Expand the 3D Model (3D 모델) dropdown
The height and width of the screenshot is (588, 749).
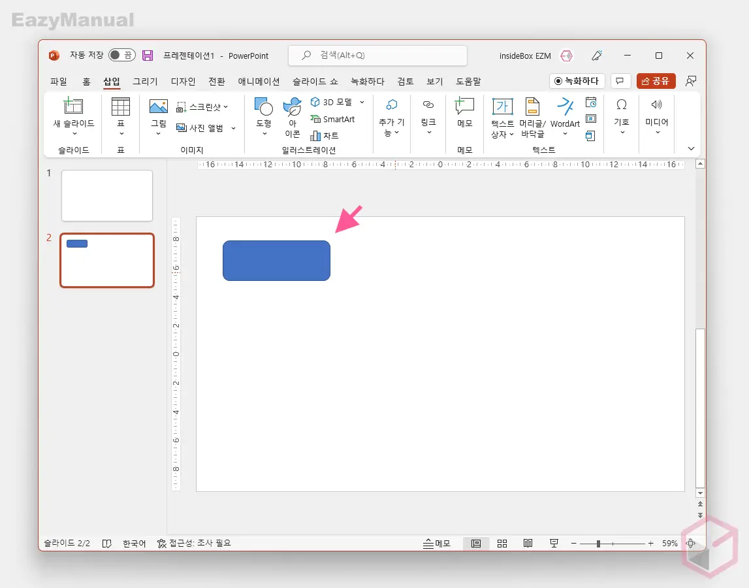click(x=362, y=102)
